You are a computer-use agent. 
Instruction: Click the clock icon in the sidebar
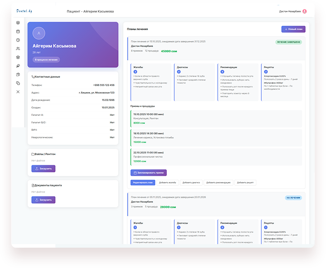pos(18,40)
